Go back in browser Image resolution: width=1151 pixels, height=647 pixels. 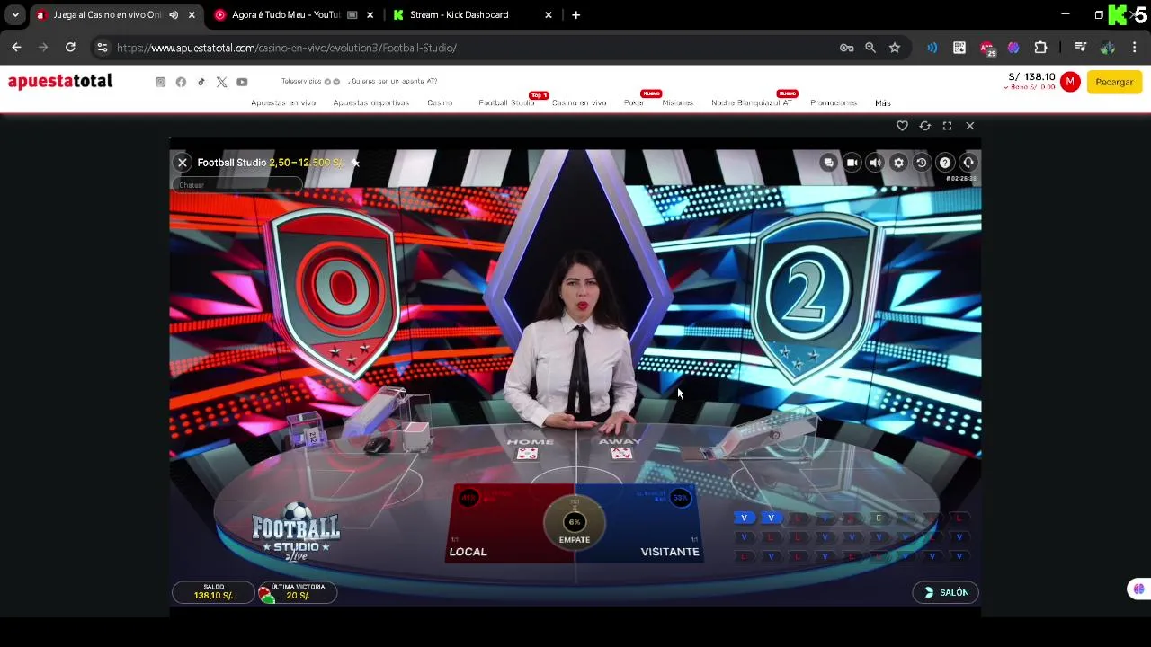point(16,48)
